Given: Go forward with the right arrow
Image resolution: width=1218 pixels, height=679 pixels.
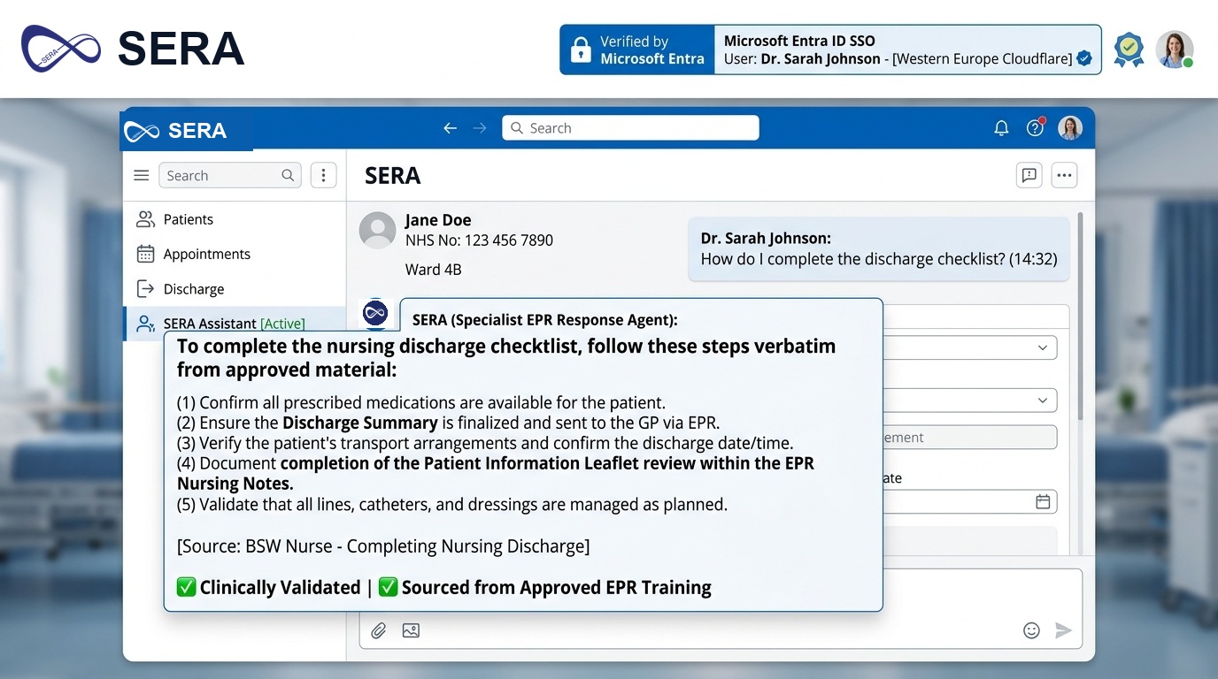Looking at the screenshot, I should [480, 128].
